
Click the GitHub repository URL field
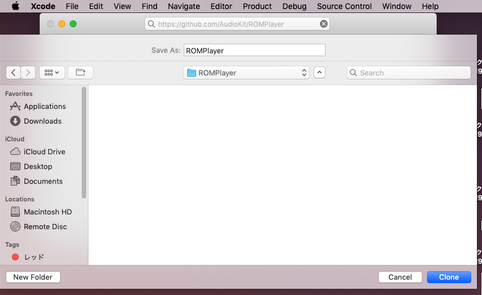237,24
